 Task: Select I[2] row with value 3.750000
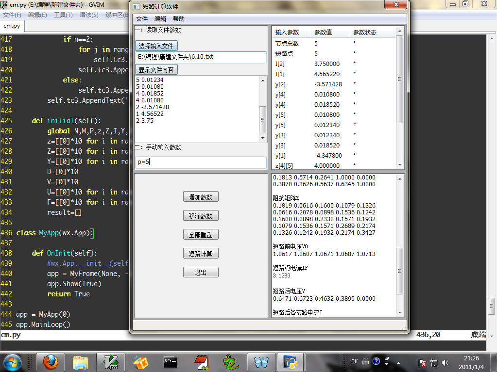click(x=334, y=64)
